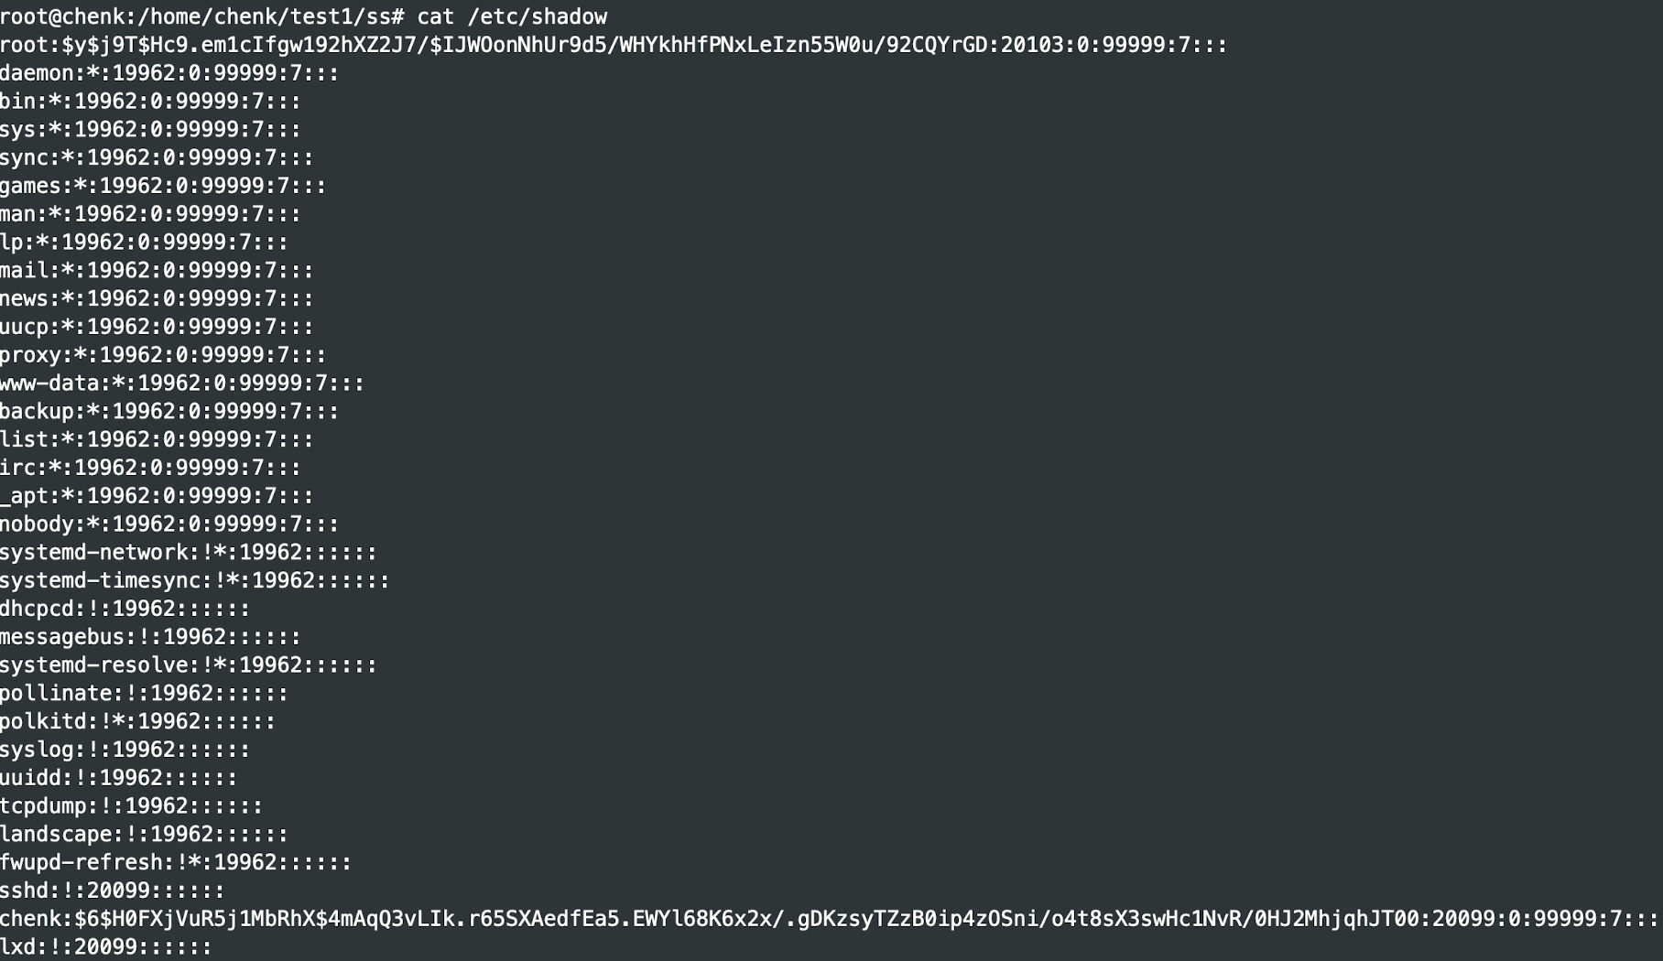Click the _apt account entry line
This screenshot has width=1663, height=961.
click(157, 495)
